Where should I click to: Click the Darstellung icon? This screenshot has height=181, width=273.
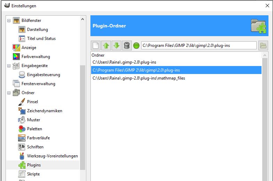[22, 30]
